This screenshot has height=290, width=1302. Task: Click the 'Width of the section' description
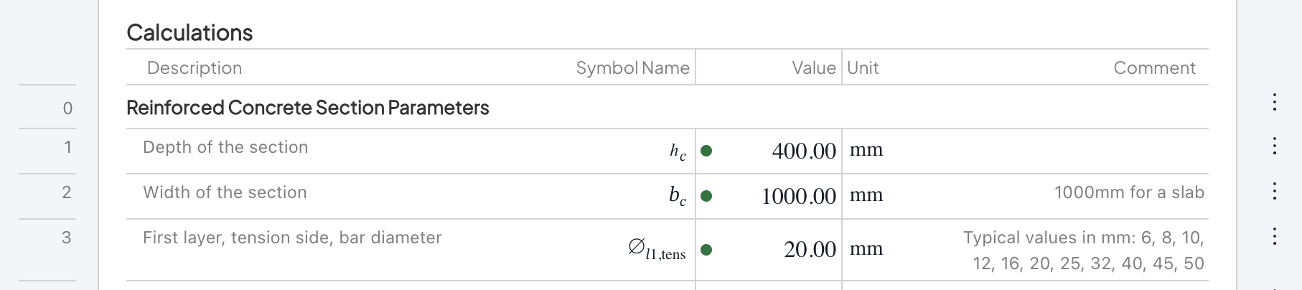point(225,192)
